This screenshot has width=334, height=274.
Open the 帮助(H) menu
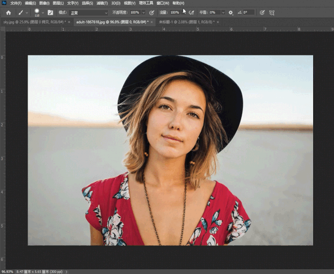tap(178, 3)
